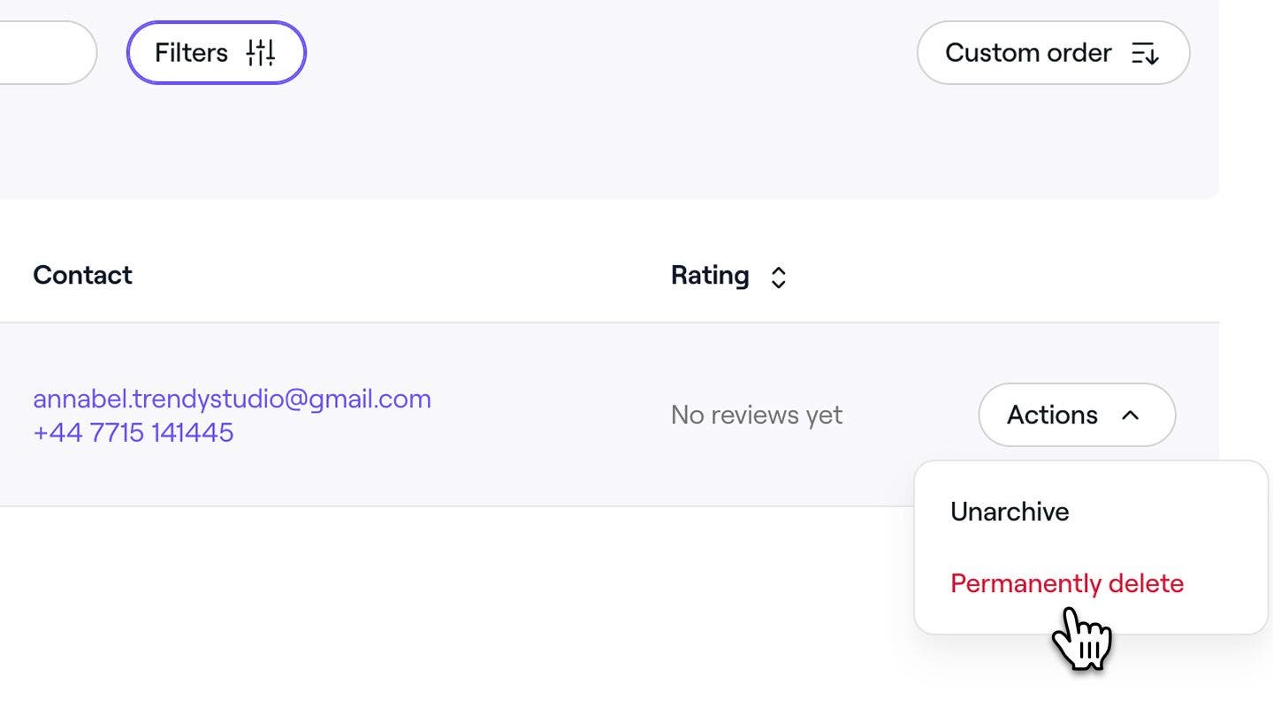Select Permanently delete in the menu

click(1067, 583)
